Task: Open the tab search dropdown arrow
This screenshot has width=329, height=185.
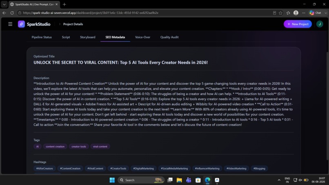Action: tap(4, 4)
